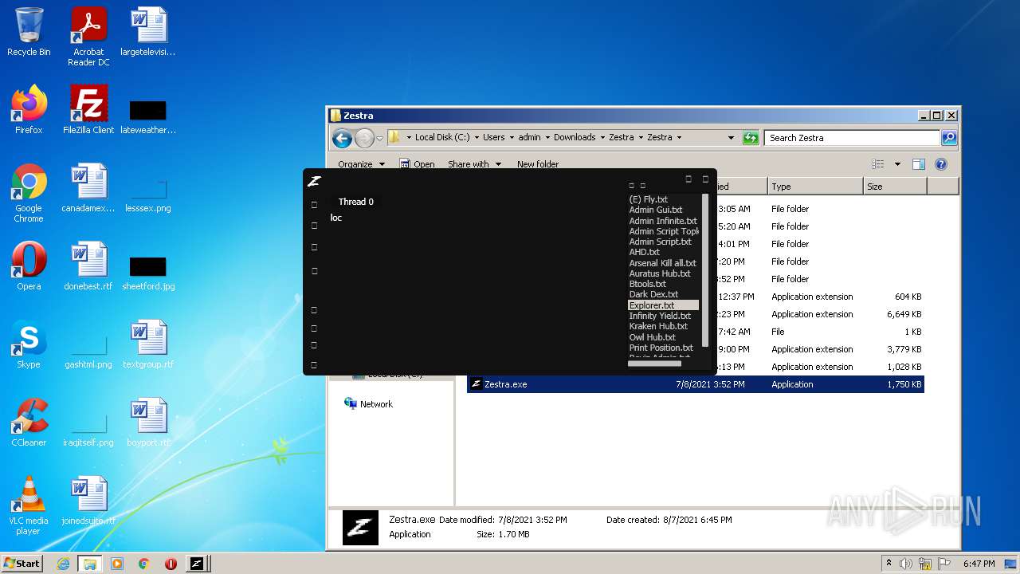Refresh the Zestra folder view
The height and width of the screenshot is (574, 1020).
(751, 138)
